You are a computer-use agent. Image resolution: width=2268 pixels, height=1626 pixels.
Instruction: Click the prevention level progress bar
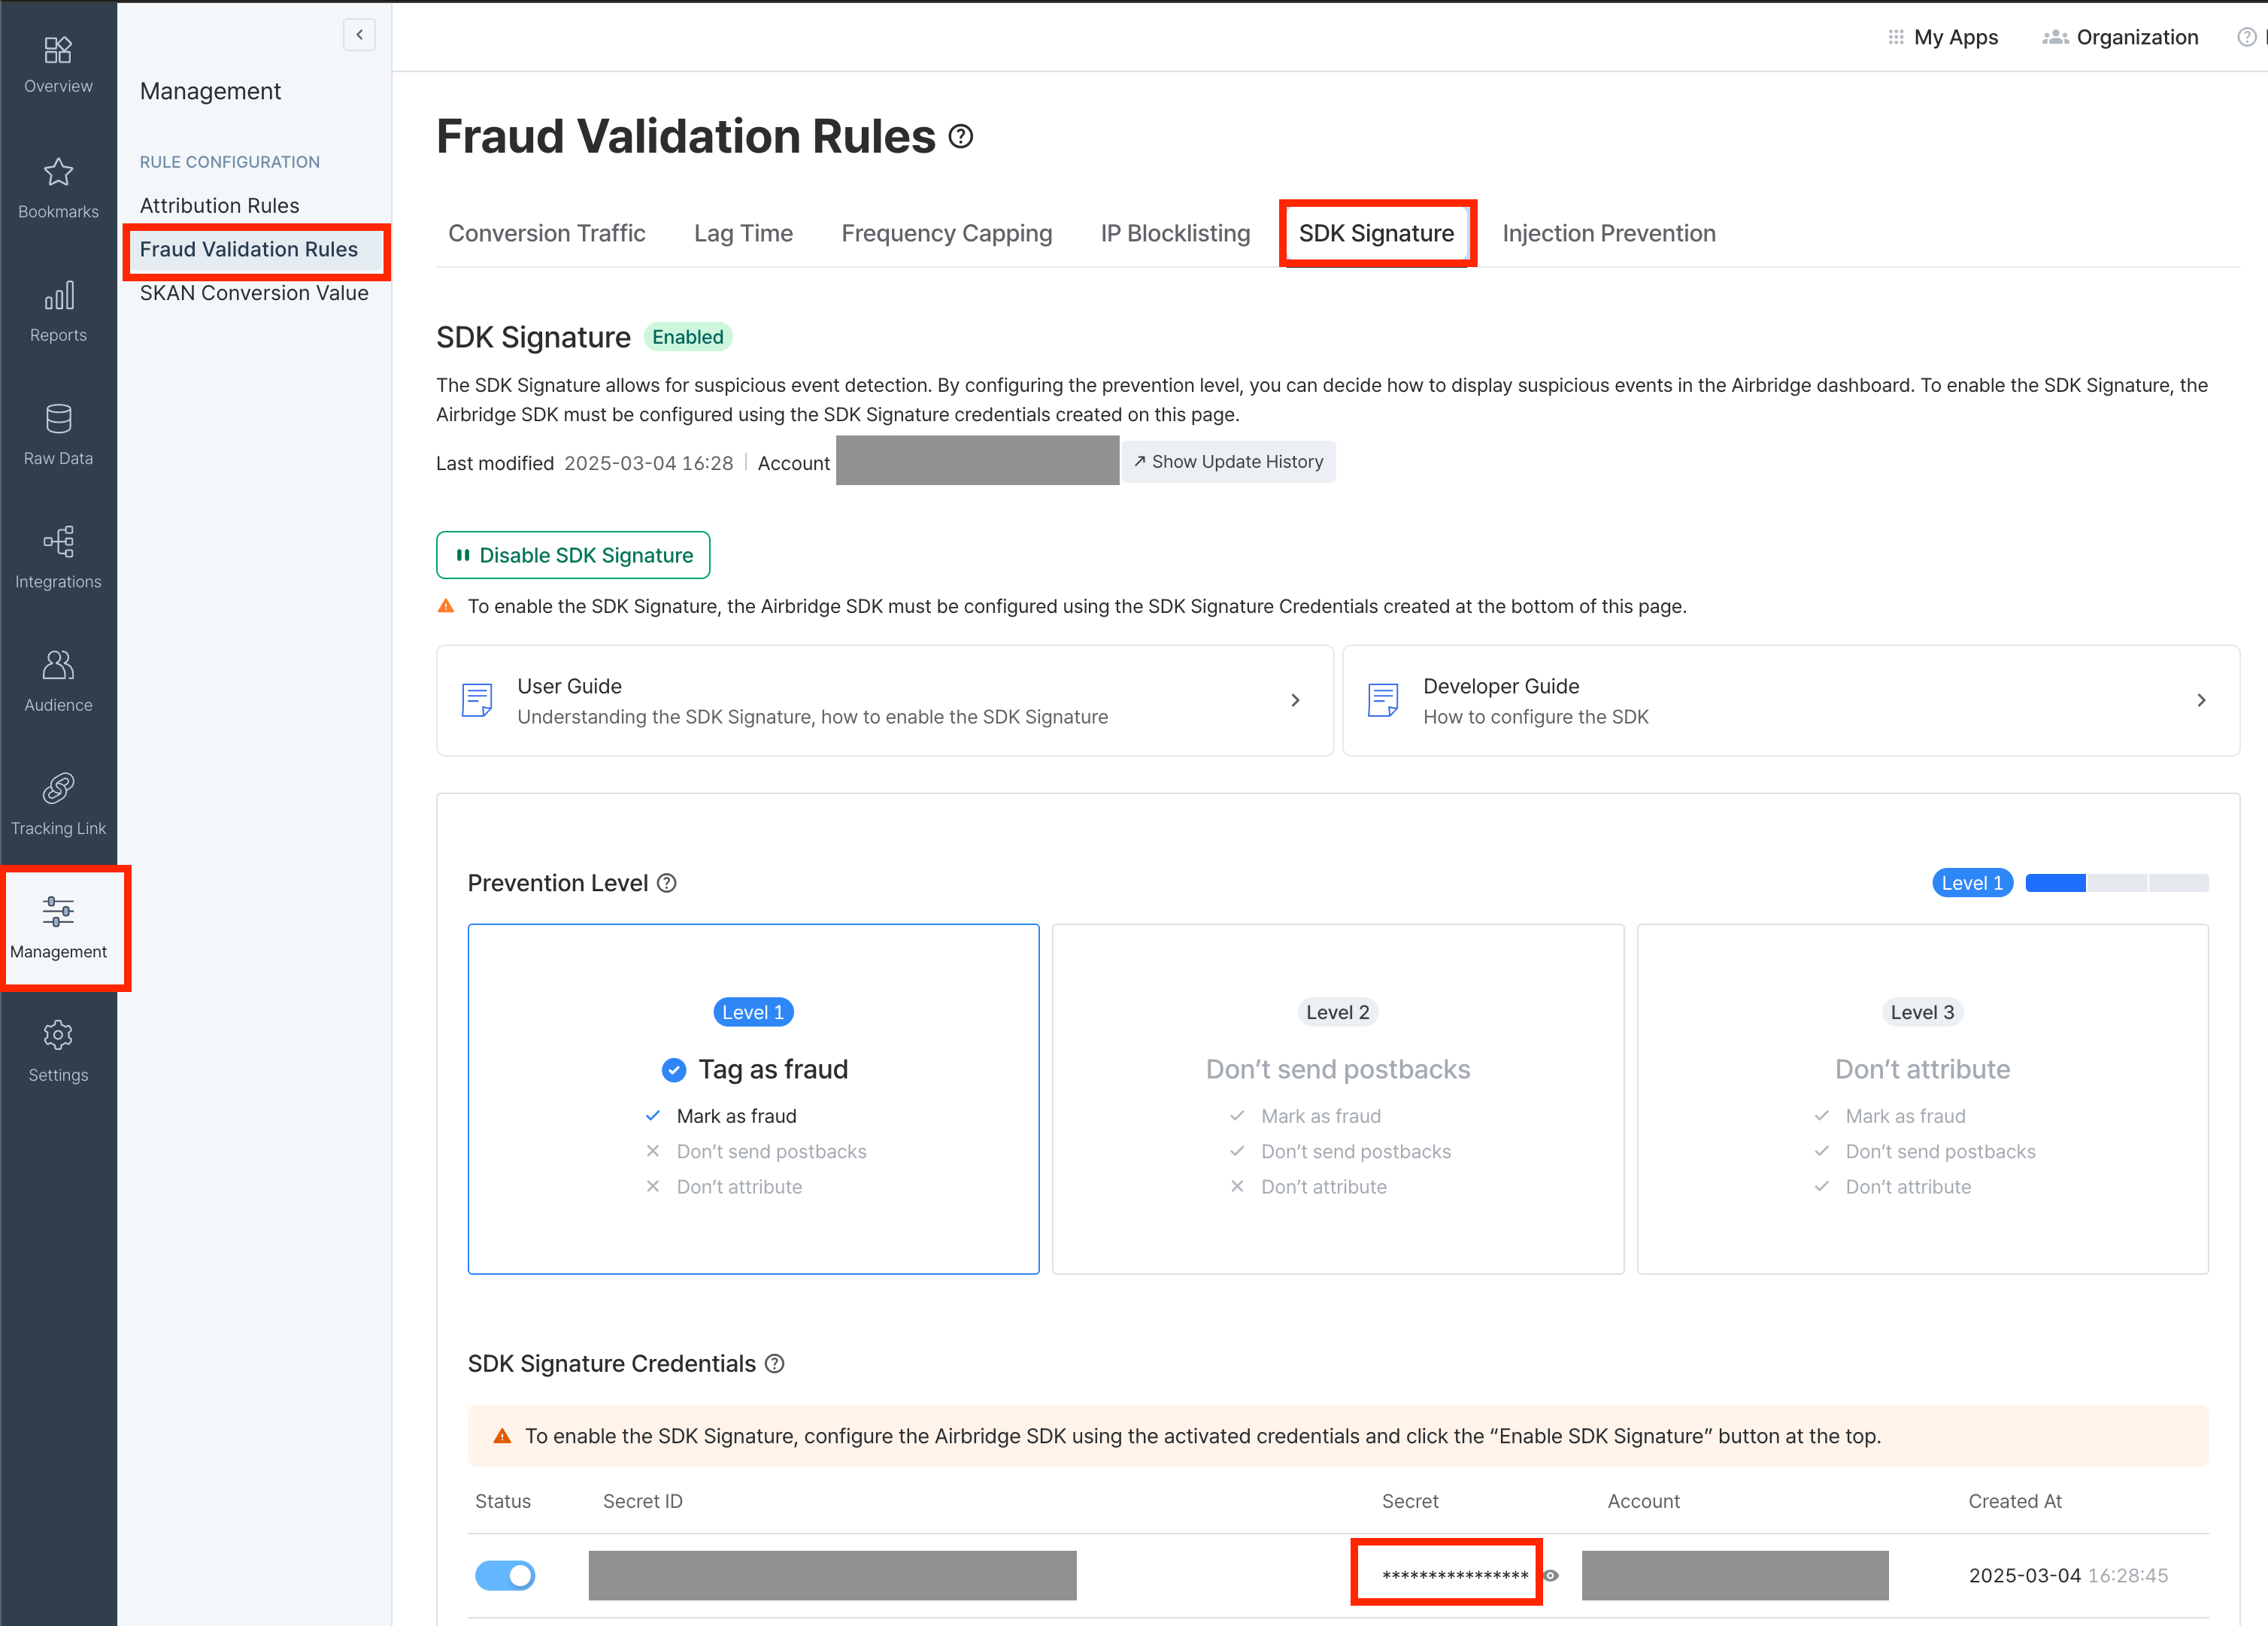pyautogui.click(x=2116, y=883)
